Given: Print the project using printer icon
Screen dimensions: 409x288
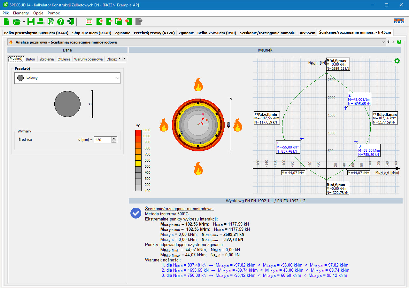Looking at the screenshot, I should [x=41, y=22].
